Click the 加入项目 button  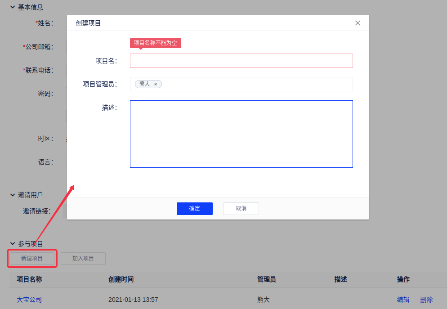83,259
